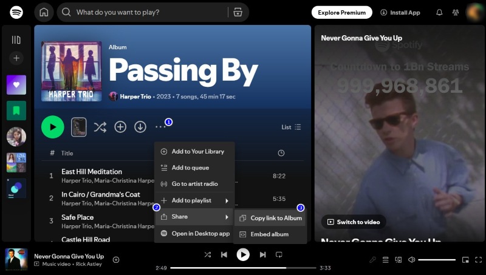Expand Add to playlist submenu
Screen dimensions: 486x275
(x=194, y=200)
